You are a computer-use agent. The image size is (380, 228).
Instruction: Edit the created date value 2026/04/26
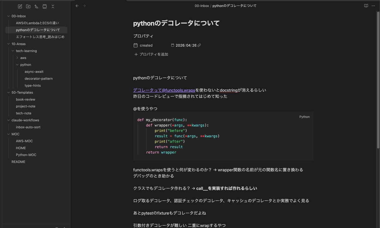186,45
